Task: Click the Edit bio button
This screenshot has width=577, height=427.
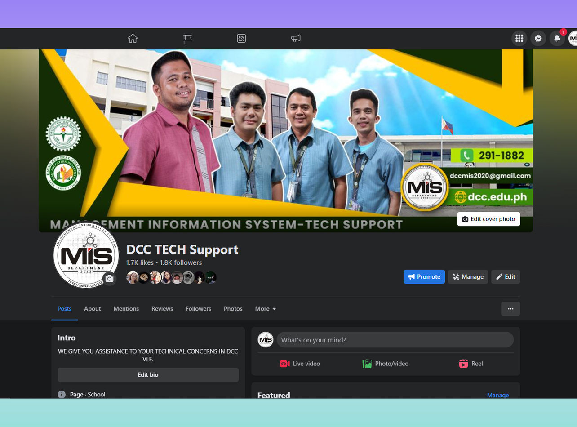Action: click(x=148, y=375)
